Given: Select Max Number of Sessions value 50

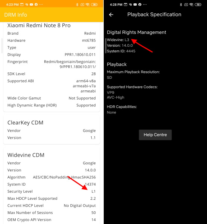Looking at the screenshot, I should click(94, 212).
